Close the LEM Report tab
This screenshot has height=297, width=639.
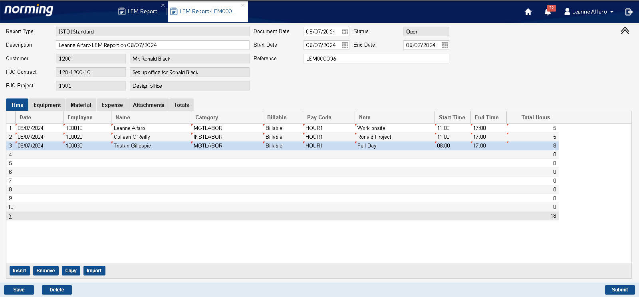163,5
